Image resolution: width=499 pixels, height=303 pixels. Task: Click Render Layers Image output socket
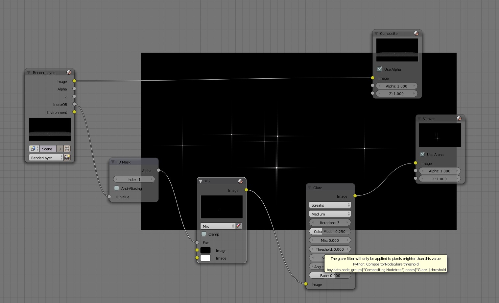tap(74, 81)
